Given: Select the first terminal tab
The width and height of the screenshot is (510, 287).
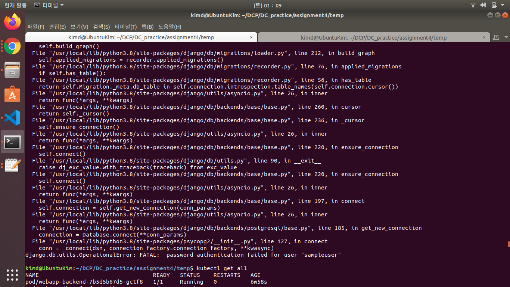Looking at the screenshot, I should [x=141, y=37].
